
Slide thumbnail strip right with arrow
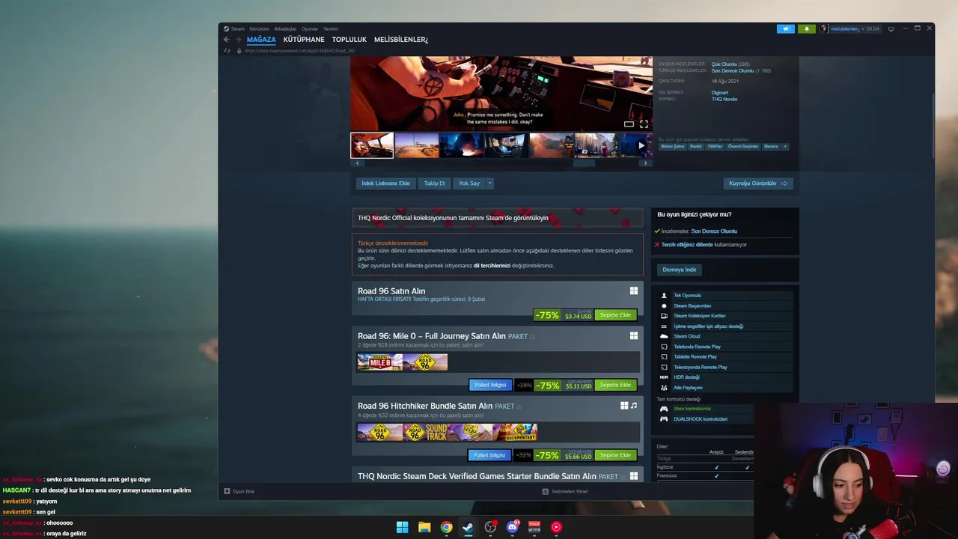click(x=646, y=163)
